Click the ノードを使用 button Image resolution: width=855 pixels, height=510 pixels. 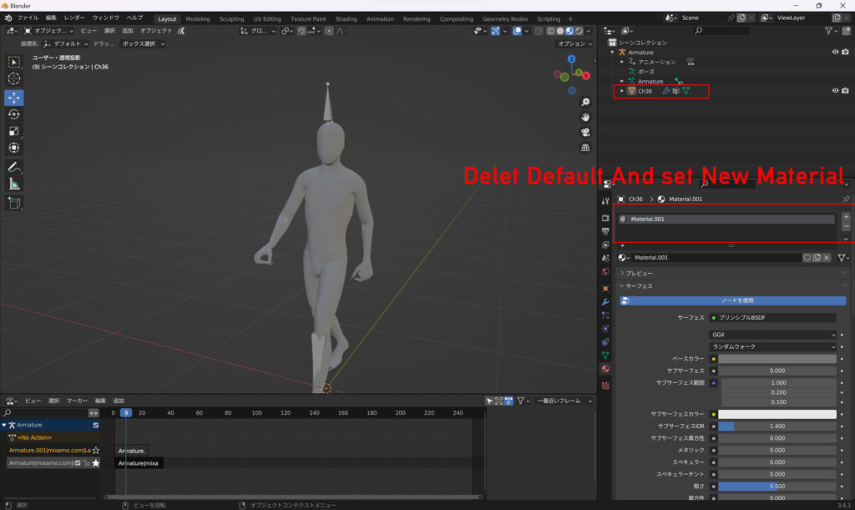coord(737,300)
